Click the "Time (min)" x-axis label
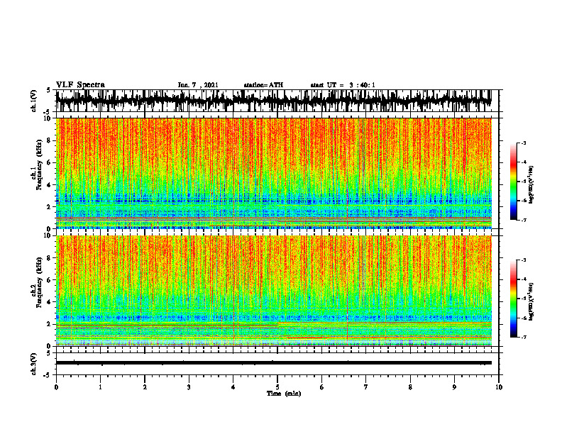562x434 pixels. pos(284,394)
